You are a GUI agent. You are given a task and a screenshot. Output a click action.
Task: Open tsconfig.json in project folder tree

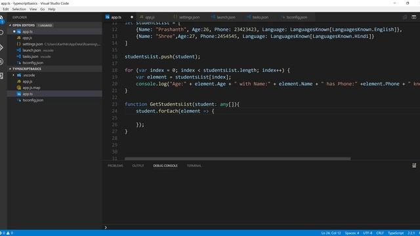54,100
